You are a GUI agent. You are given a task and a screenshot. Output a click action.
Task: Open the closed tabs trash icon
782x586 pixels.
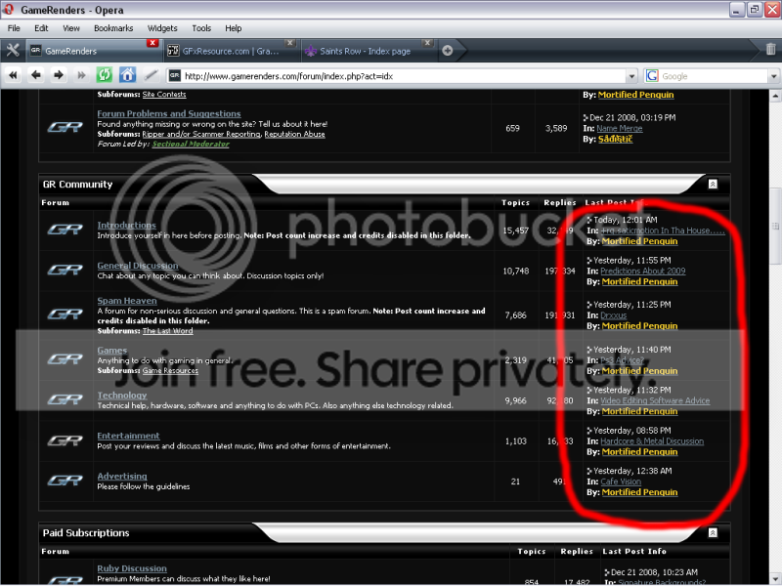click(x=770, y=49)
